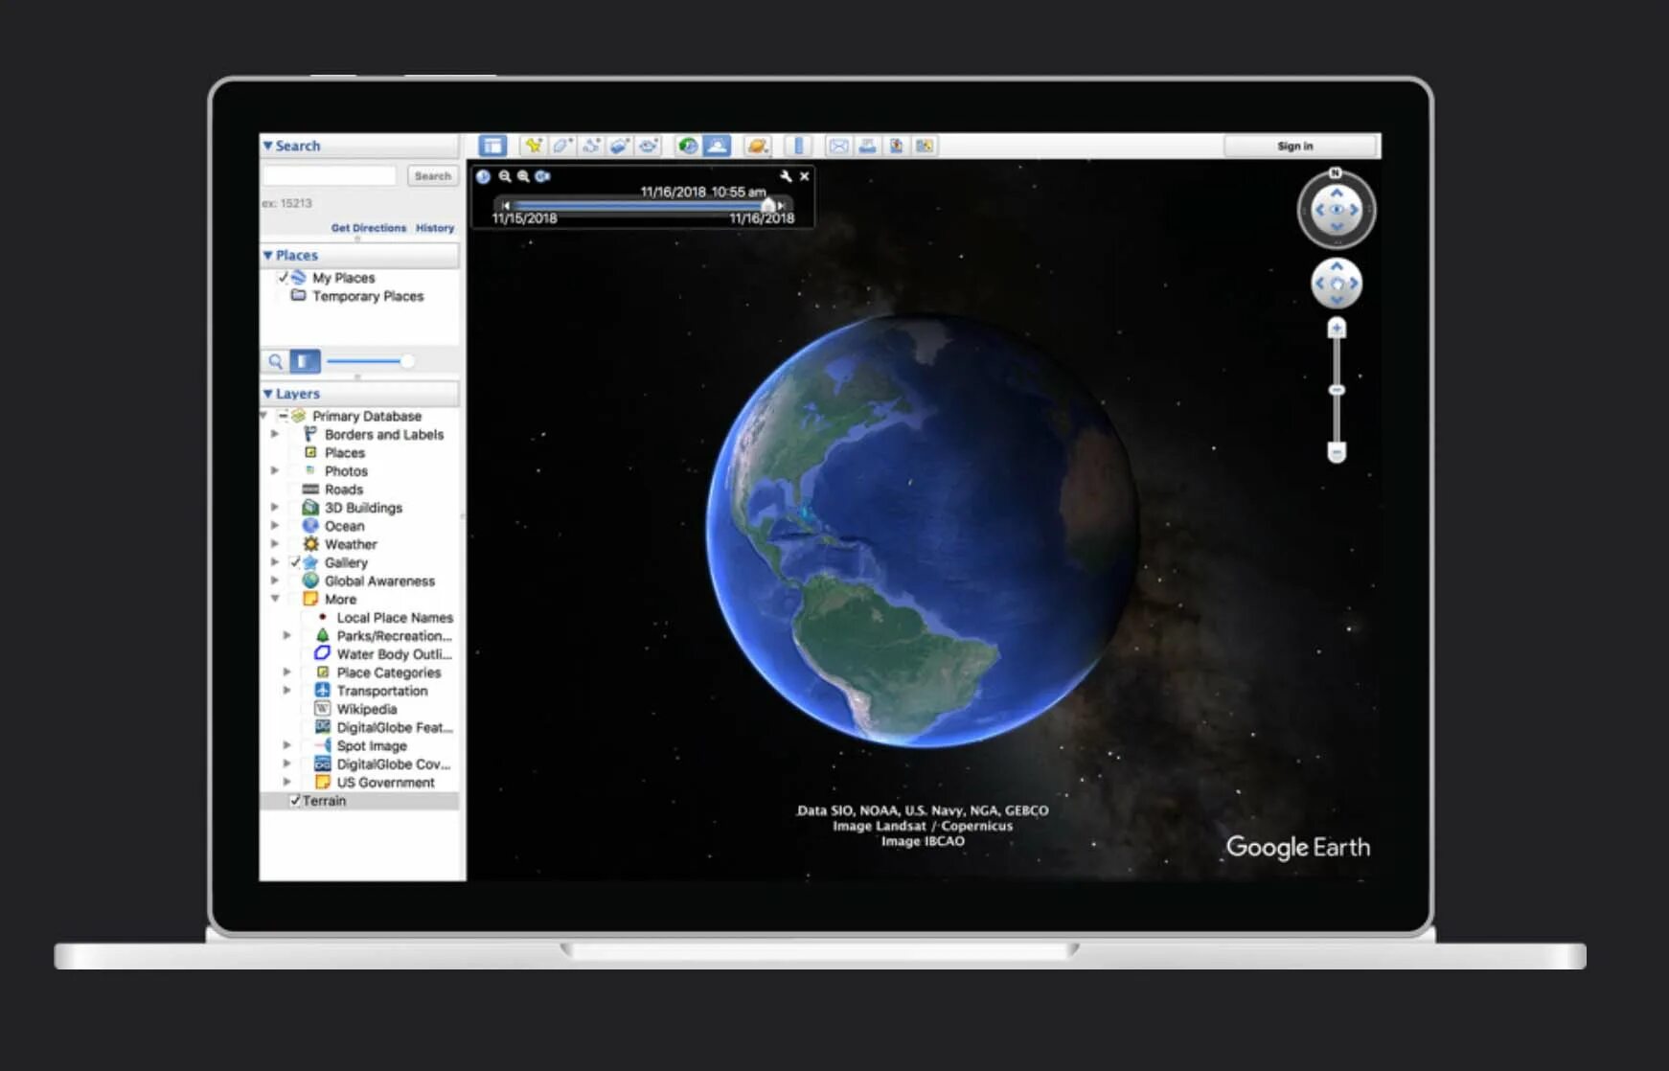This screenshot has width=1669, height=1071.
Task: Look left with the upper joystick arrow
Action: tap(1319, 210)
